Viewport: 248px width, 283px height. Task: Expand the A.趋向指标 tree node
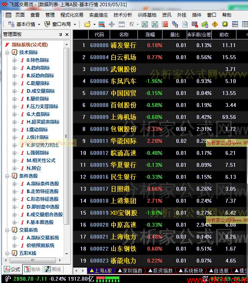pos(14,68)
